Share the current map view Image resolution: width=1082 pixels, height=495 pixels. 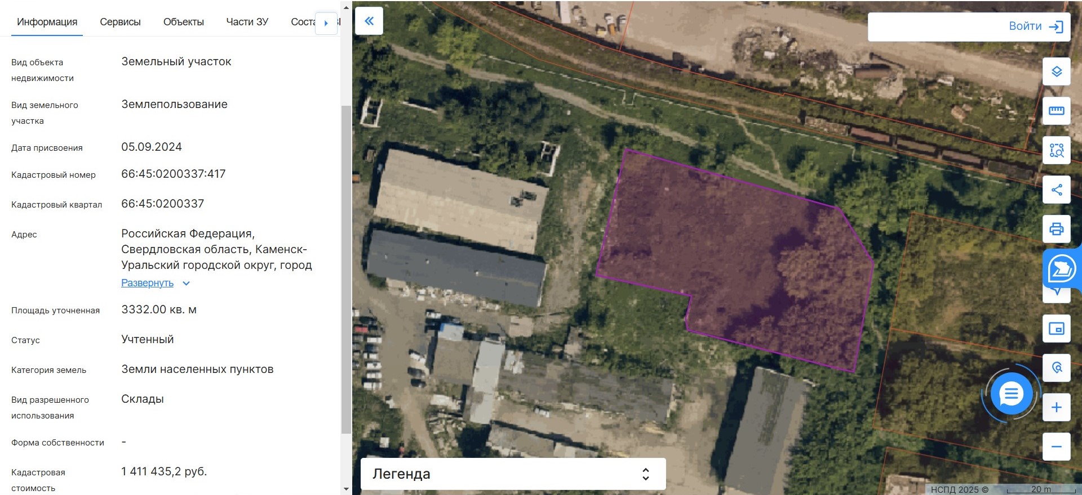1057,190
